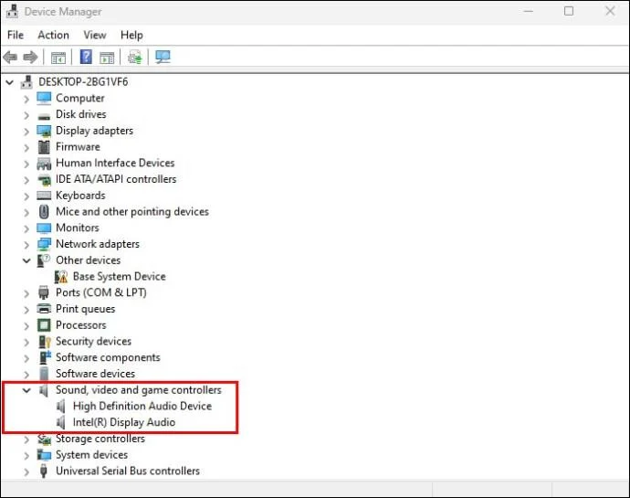The width and height of the screenshot is (630, 498).
Task: Collapse the Other devices category chevron
Action: (26, 260)
